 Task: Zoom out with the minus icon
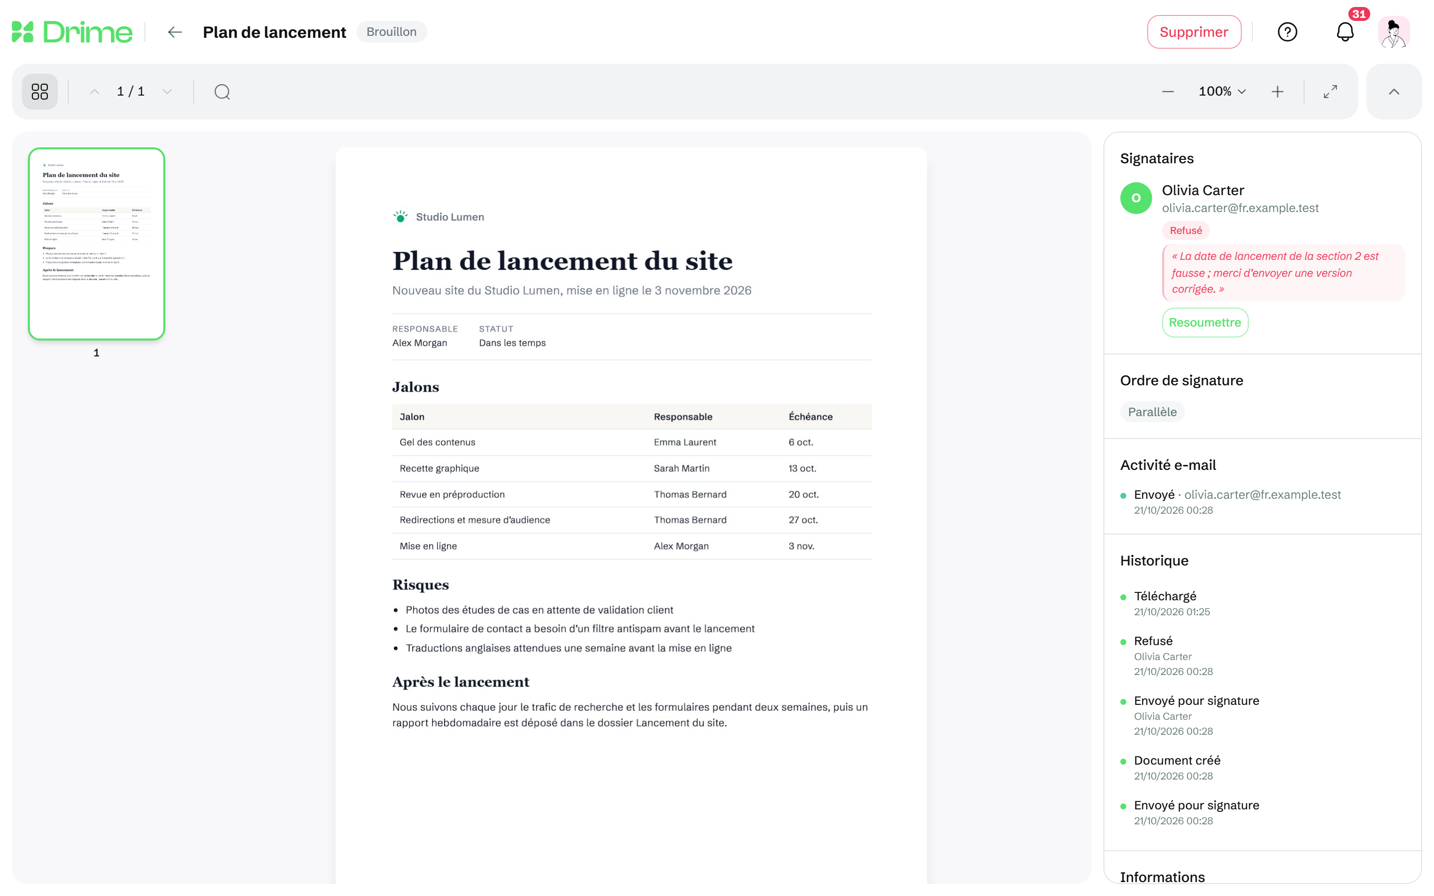[1168, 91]
